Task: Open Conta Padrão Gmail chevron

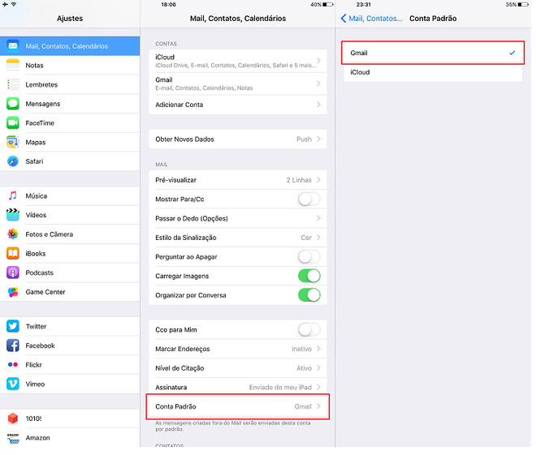Action: pyautogui.click(x=318, y=406)
